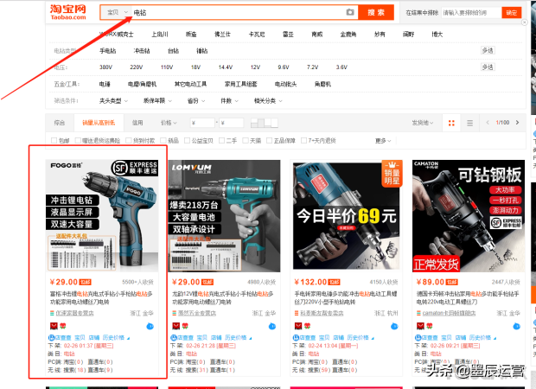
Task: Click 店铺 link under ¥89.00 product
Action: pyautogui.click(x=461, y=338)
